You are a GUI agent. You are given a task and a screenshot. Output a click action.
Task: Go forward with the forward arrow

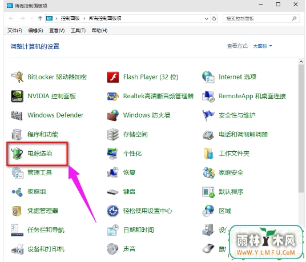click(22, 18)
